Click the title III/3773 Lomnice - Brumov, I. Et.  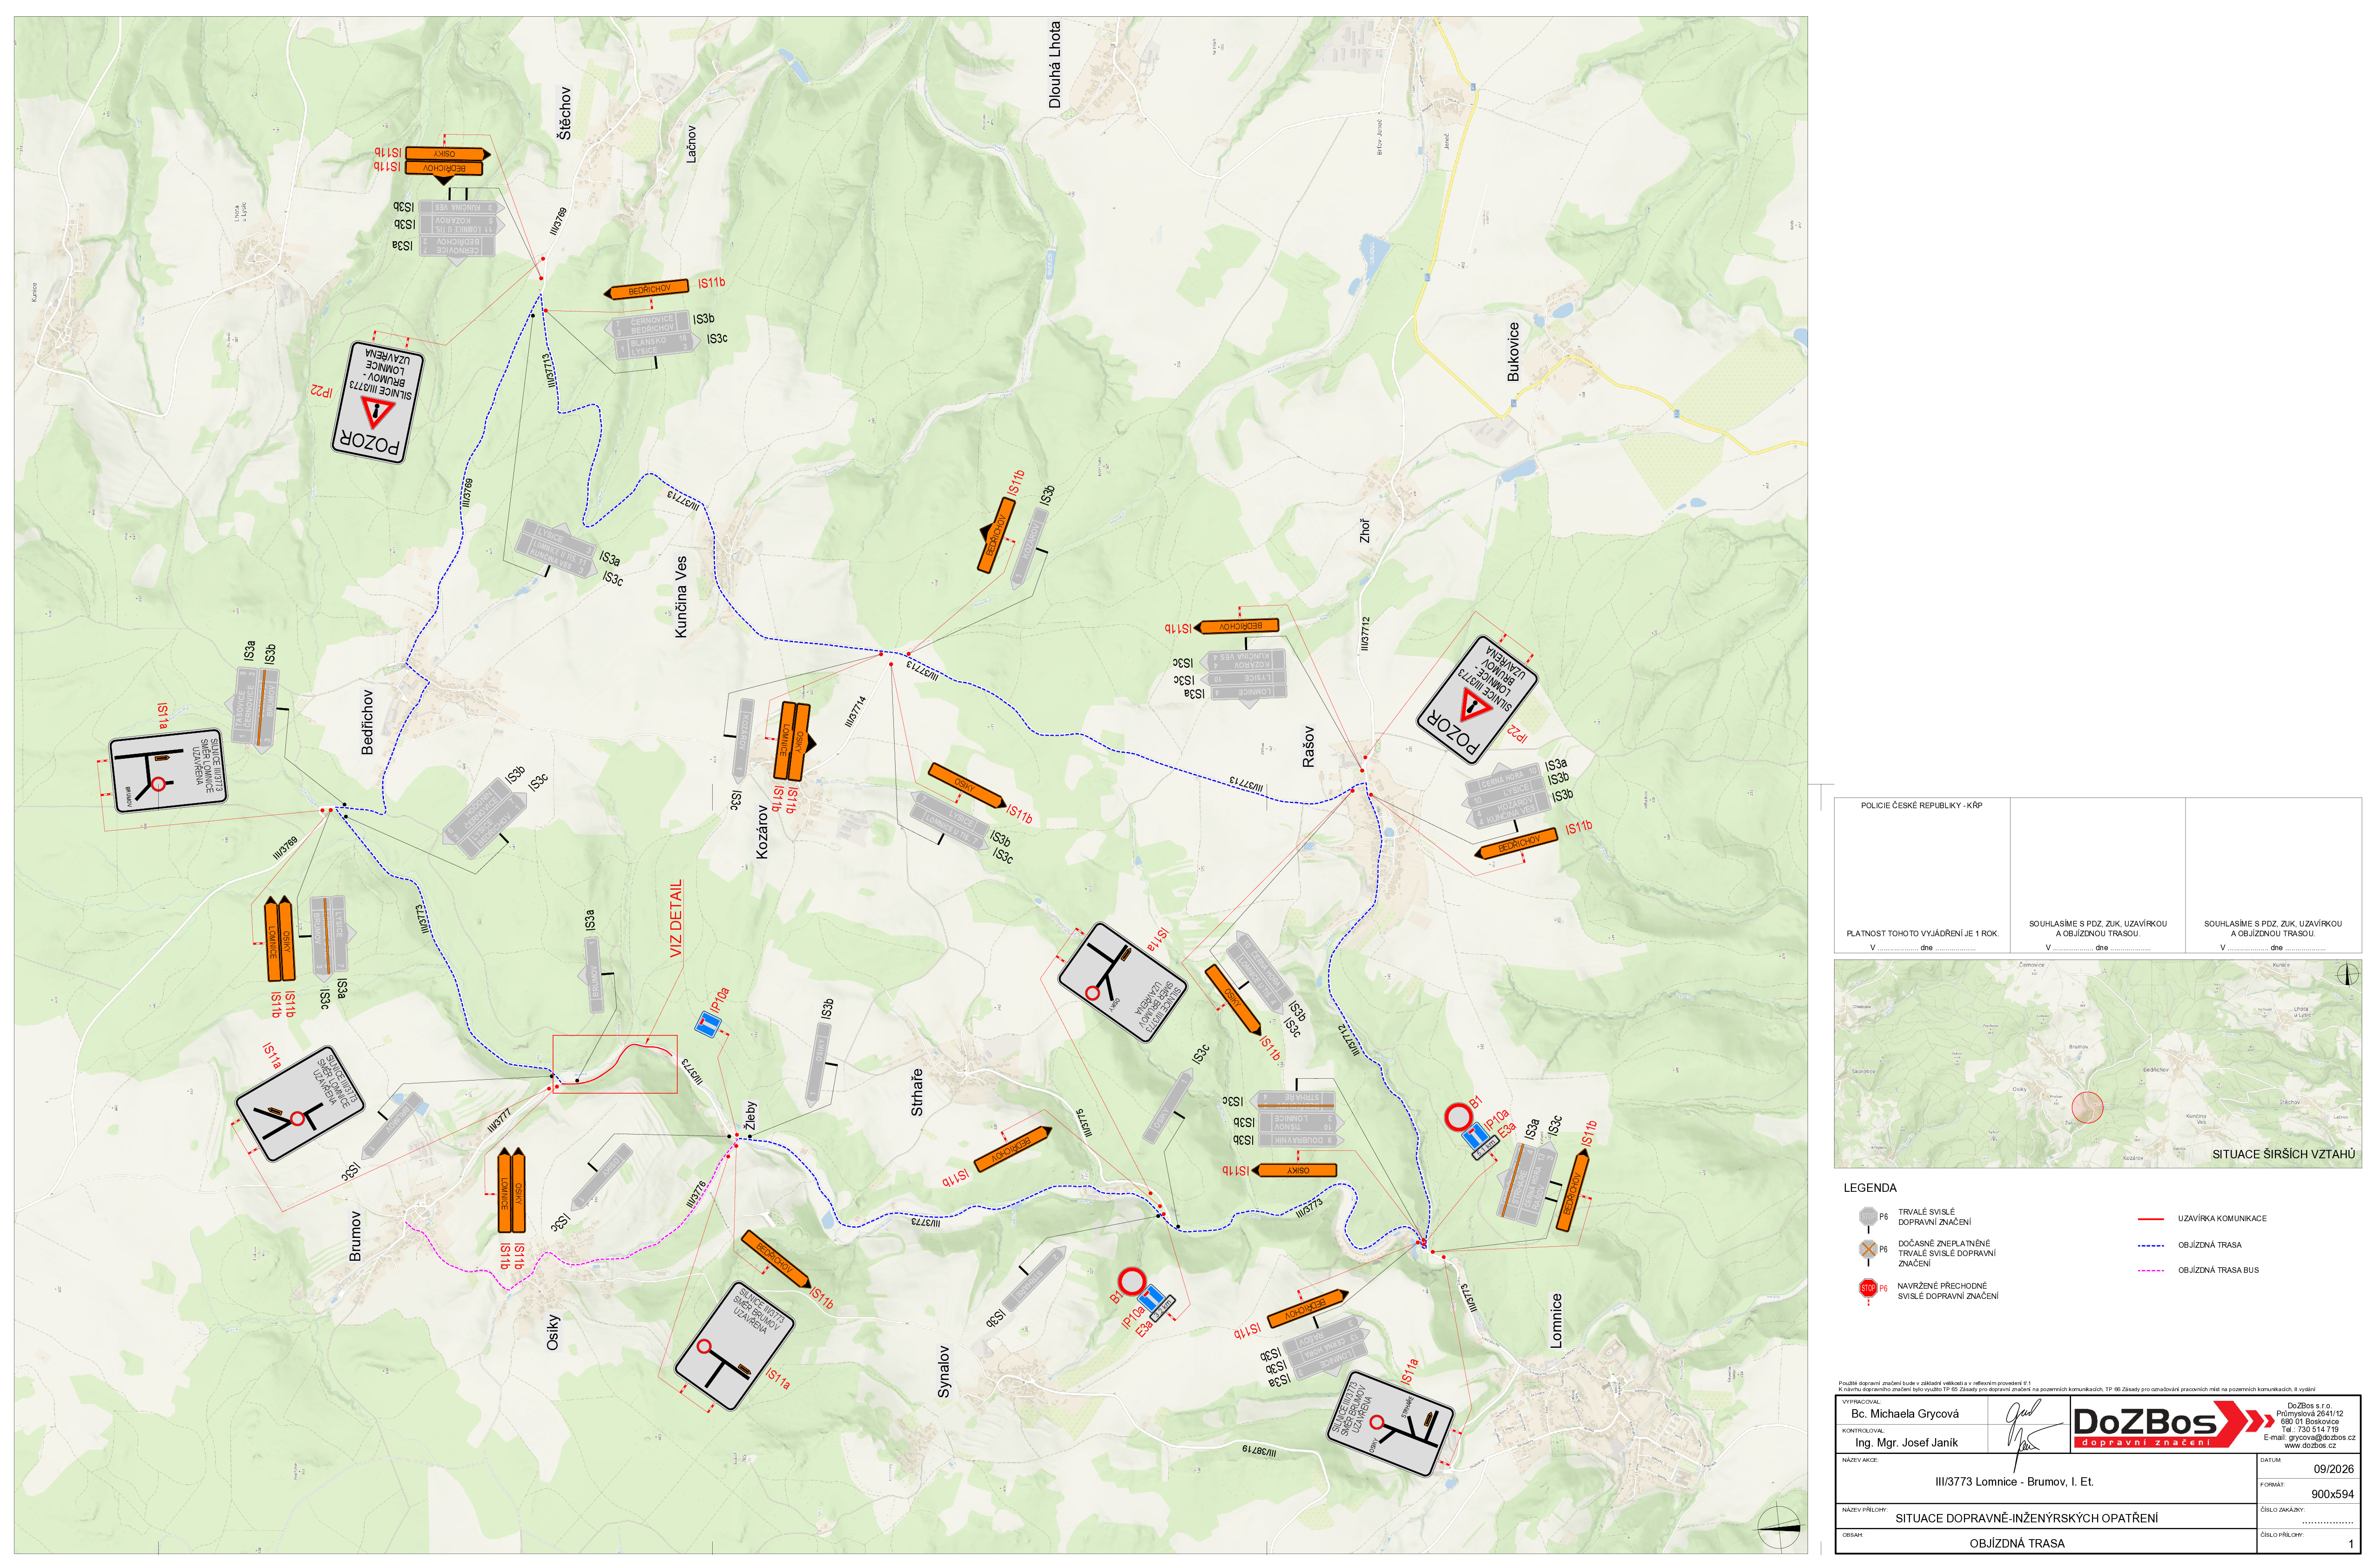coord(2014,1482)
